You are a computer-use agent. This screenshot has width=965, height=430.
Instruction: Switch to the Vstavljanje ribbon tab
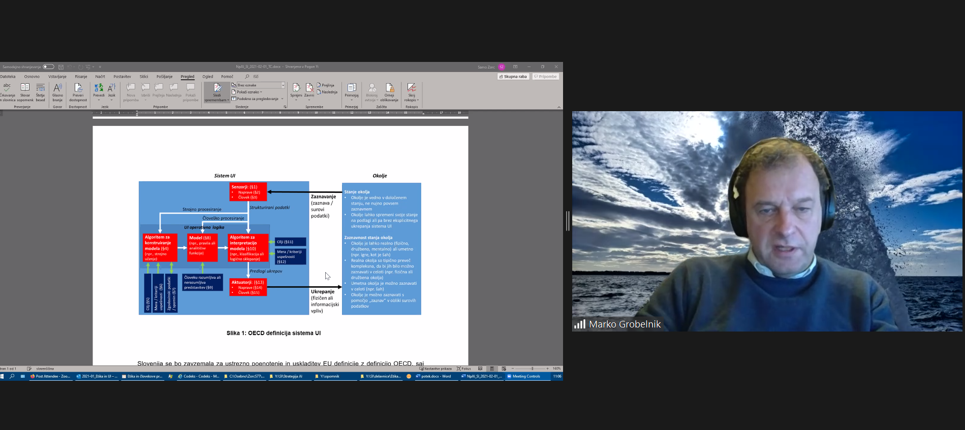(57, 77)
